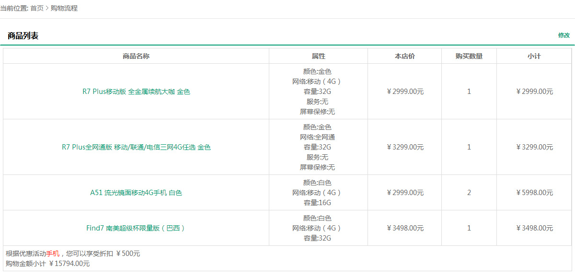
Task: Click 网络:移动（4G） in the A51 row
Action: (317, 193)
